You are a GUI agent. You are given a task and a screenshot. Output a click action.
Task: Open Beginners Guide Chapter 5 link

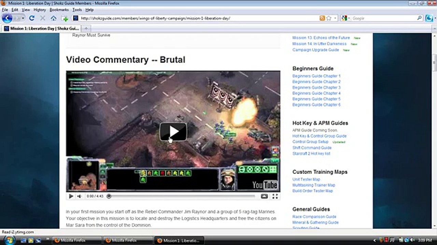(316, 99)
